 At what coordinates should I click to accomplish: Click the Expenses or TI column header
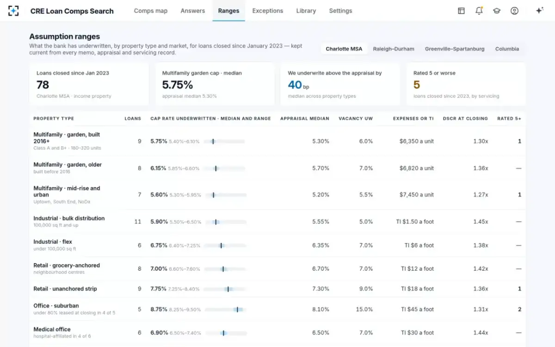(x=413, y=118)
